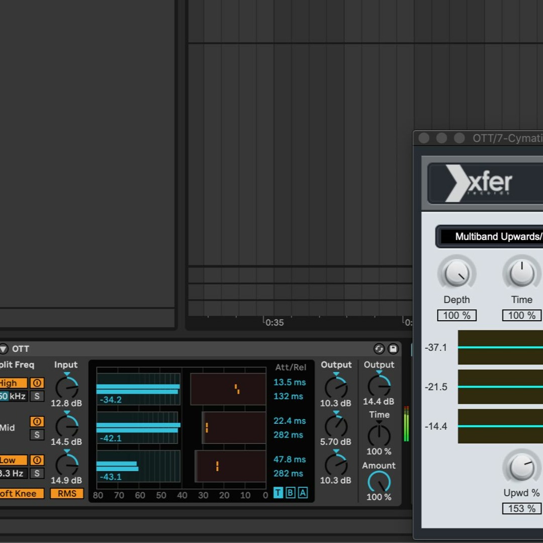543x543 pixels.
Task: Adjust the Amount knob at 100 %
Action: click(379, 481)
